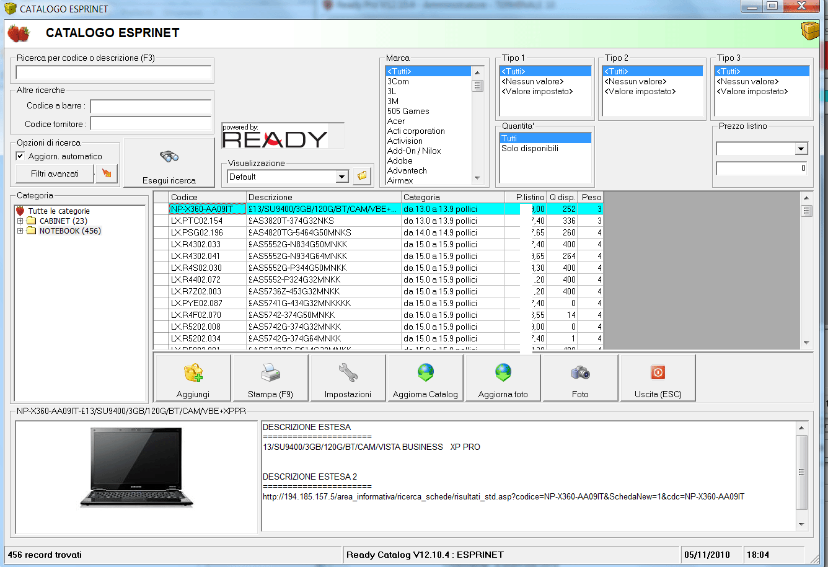Click the Q.disp. column header

[x=562, y=198]
